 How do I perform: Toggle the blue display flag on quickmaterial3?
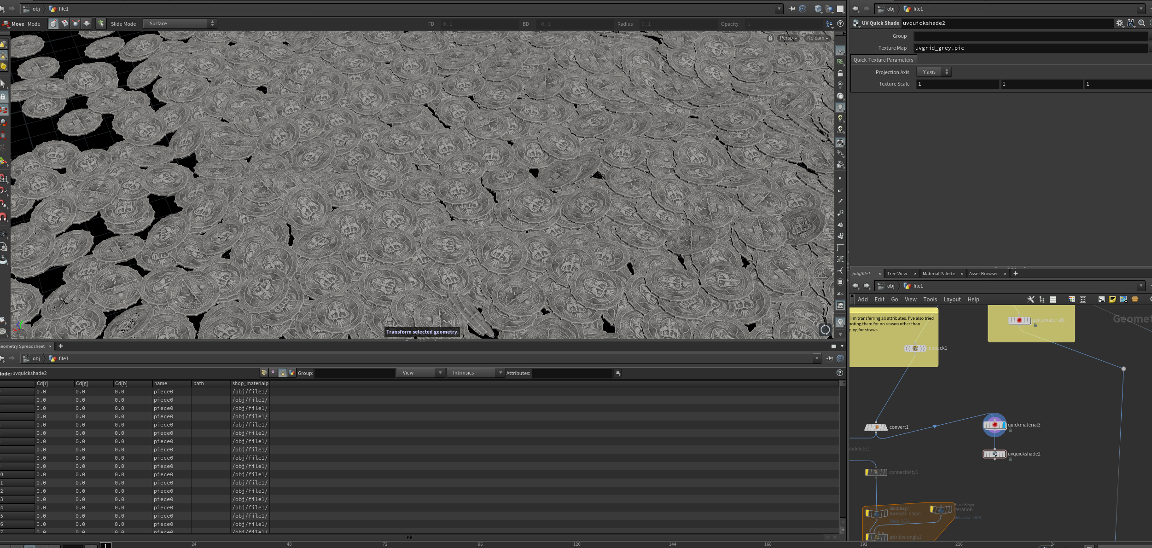[1004, 425]
